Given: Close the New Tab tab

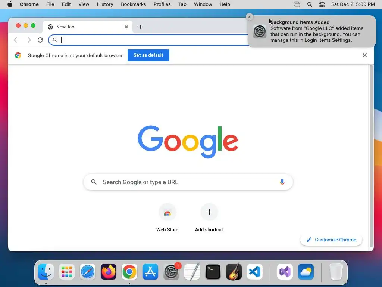Looking at the screenshot, I should pyautogui.click(x=126, y=27).
